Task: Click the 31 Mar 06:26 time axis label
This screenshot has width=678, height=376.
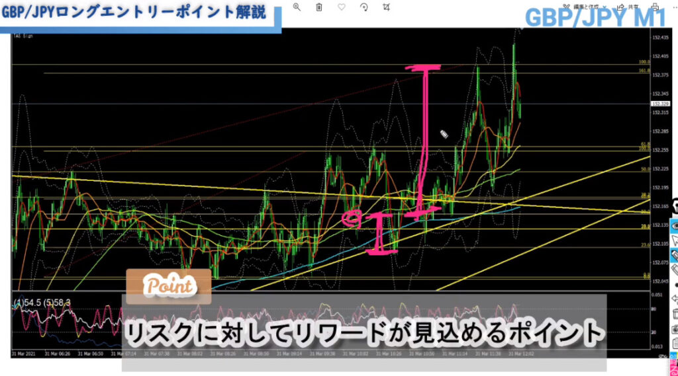Action: pyautogui.click(x=58, y=354)
